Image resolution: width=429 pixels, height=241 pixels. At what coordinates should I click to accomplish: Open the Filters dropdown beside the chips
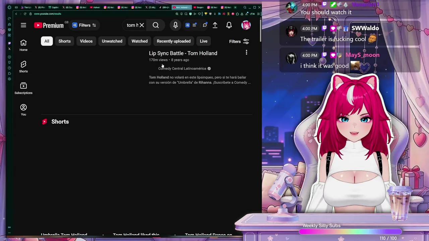239,42
